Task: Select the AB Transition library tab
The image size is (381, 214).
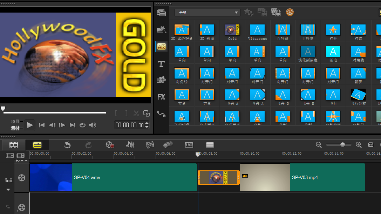Action: (x=161, y=46)
